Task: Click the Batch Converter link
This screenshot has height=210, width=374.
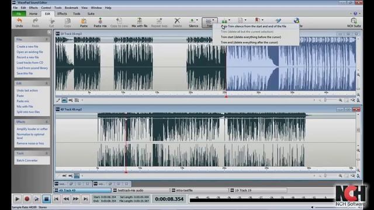Action: 27,160
